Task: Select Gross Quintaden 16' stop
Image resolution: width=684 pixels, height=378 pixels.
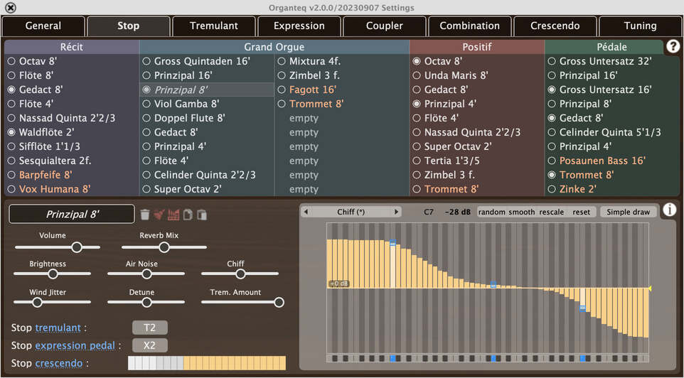Action: [x=207, y=61]
